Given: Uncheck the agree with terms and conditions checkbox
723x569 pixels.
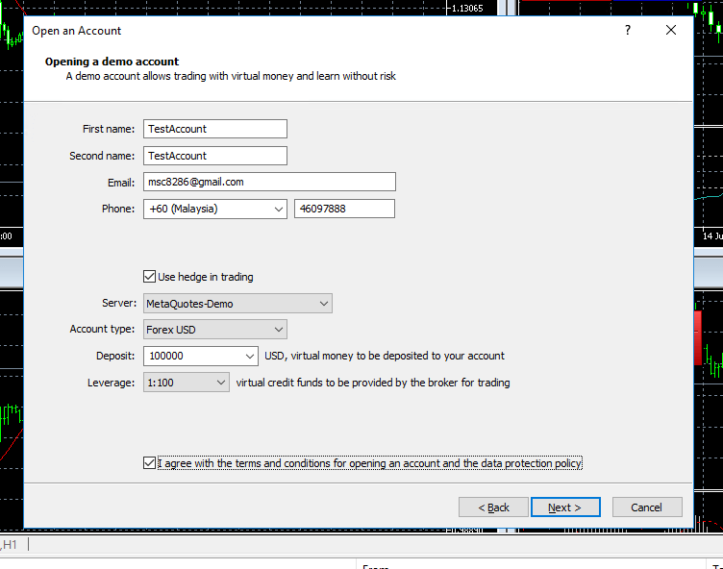Looking at the screenshot, I should (149, 463).
